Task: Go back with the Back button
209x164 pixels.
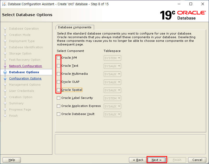Action: 138,160
